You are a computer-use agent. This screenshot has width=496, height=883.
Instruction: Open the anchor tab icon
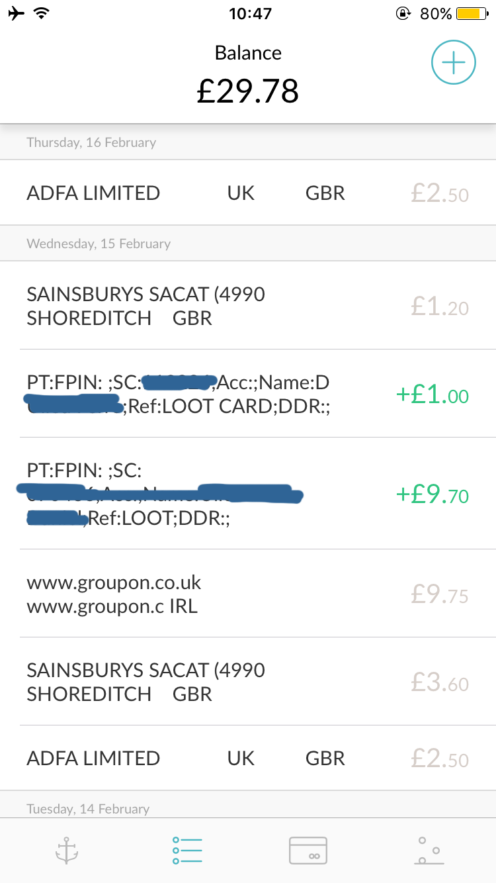tap(67, 850)
